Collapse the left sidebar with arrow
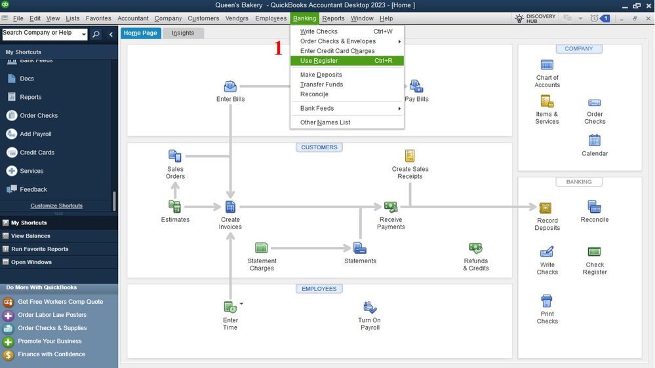655x368 pixels. [x=111, y=34]
